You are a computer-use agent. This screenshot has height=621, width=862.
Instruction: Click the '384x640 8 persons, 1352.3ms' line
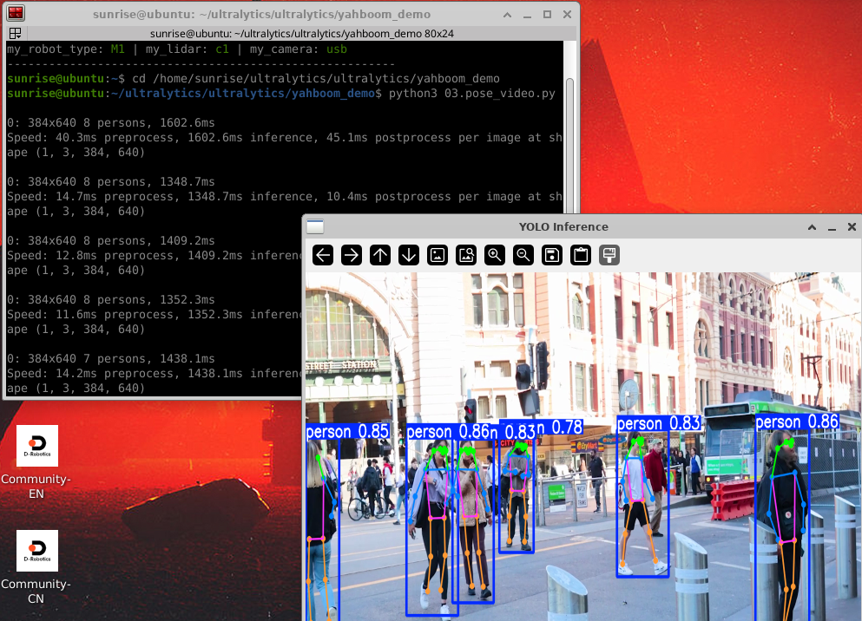[x=111, y=300]
